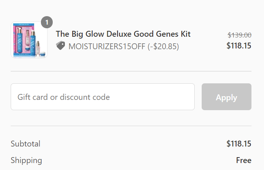The image size is (264, 170).
Task: Click the Free shipping value
Action: click(243, 160)
